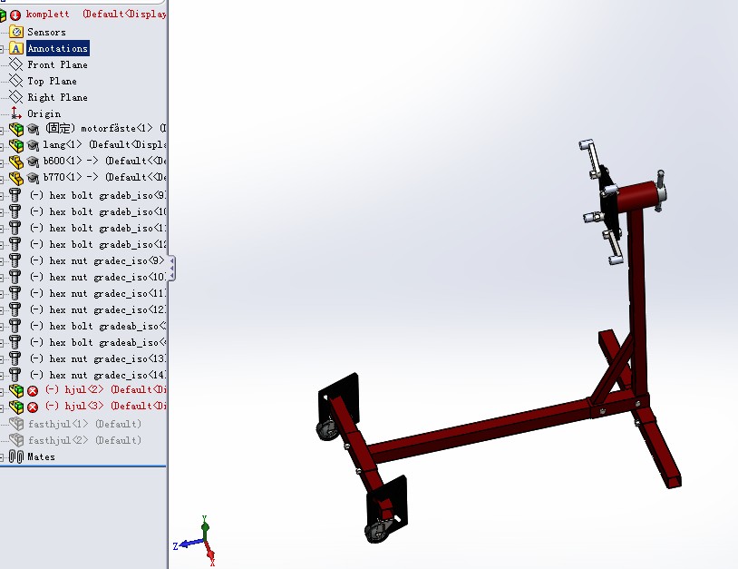Select the Front Plane icon
738x569 pixels.
(16, 64)
